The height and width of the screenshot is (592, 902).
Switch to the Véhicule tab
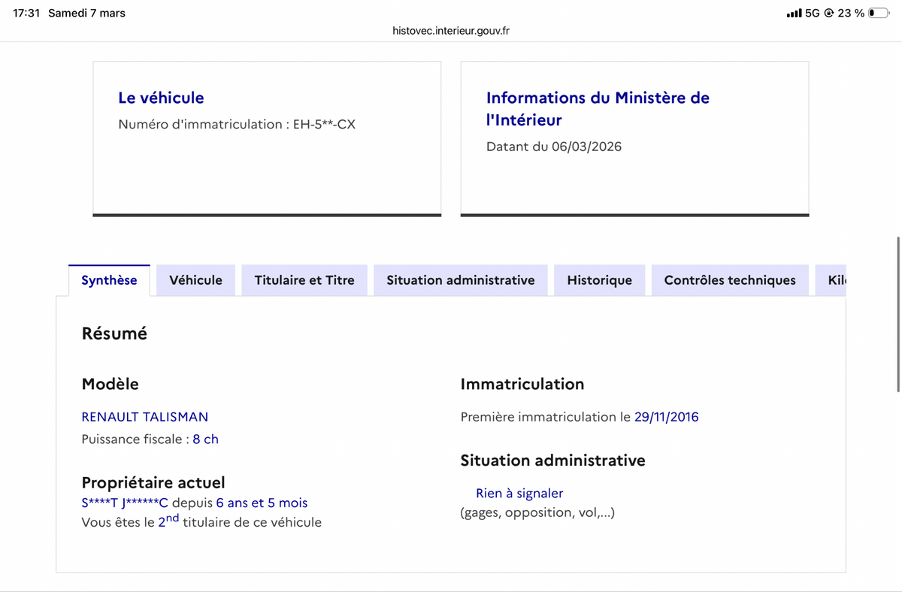click(x=195, y=279)
